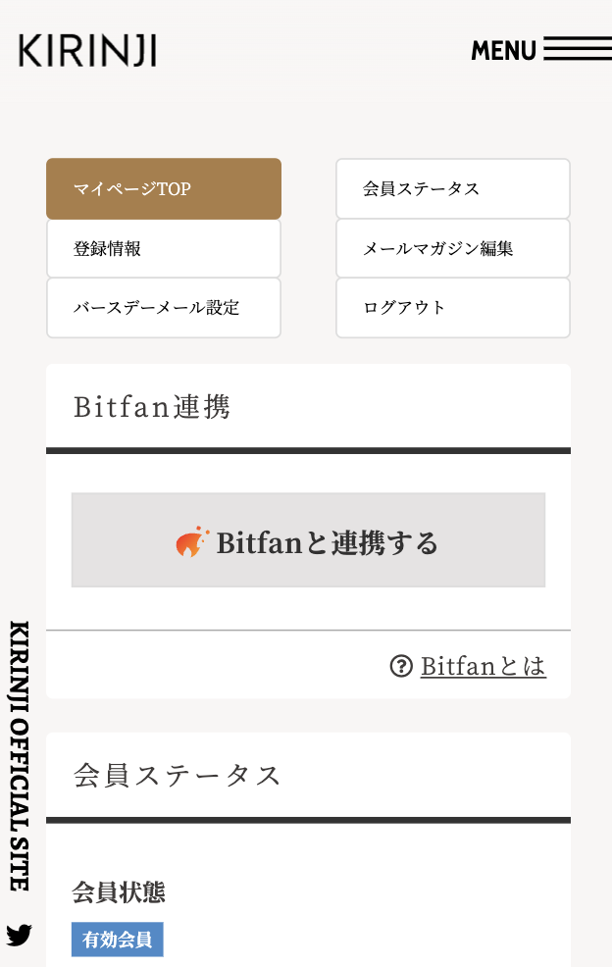Click the 会員状態 label
The width and height of the screenshot is (612, 967).
(x=119, y=892)
